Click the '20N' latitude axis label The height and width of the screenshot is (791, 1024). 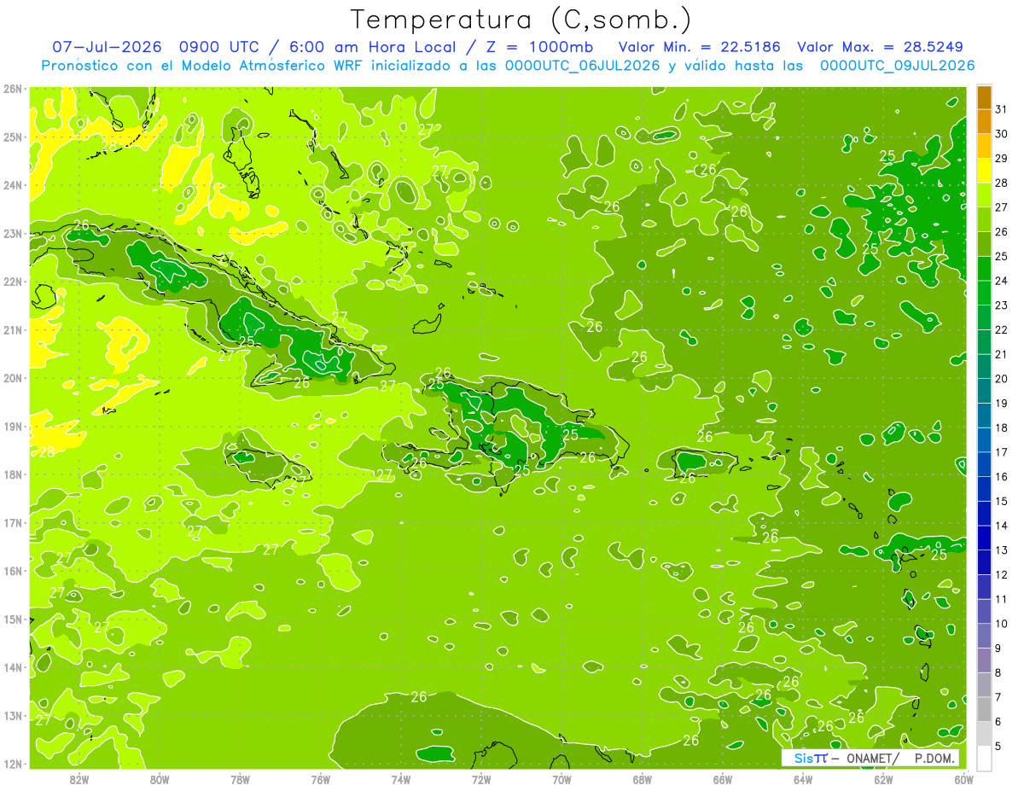tap(13, 378)
